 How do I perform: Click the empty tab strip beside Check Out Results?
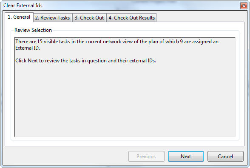[200, 17]
